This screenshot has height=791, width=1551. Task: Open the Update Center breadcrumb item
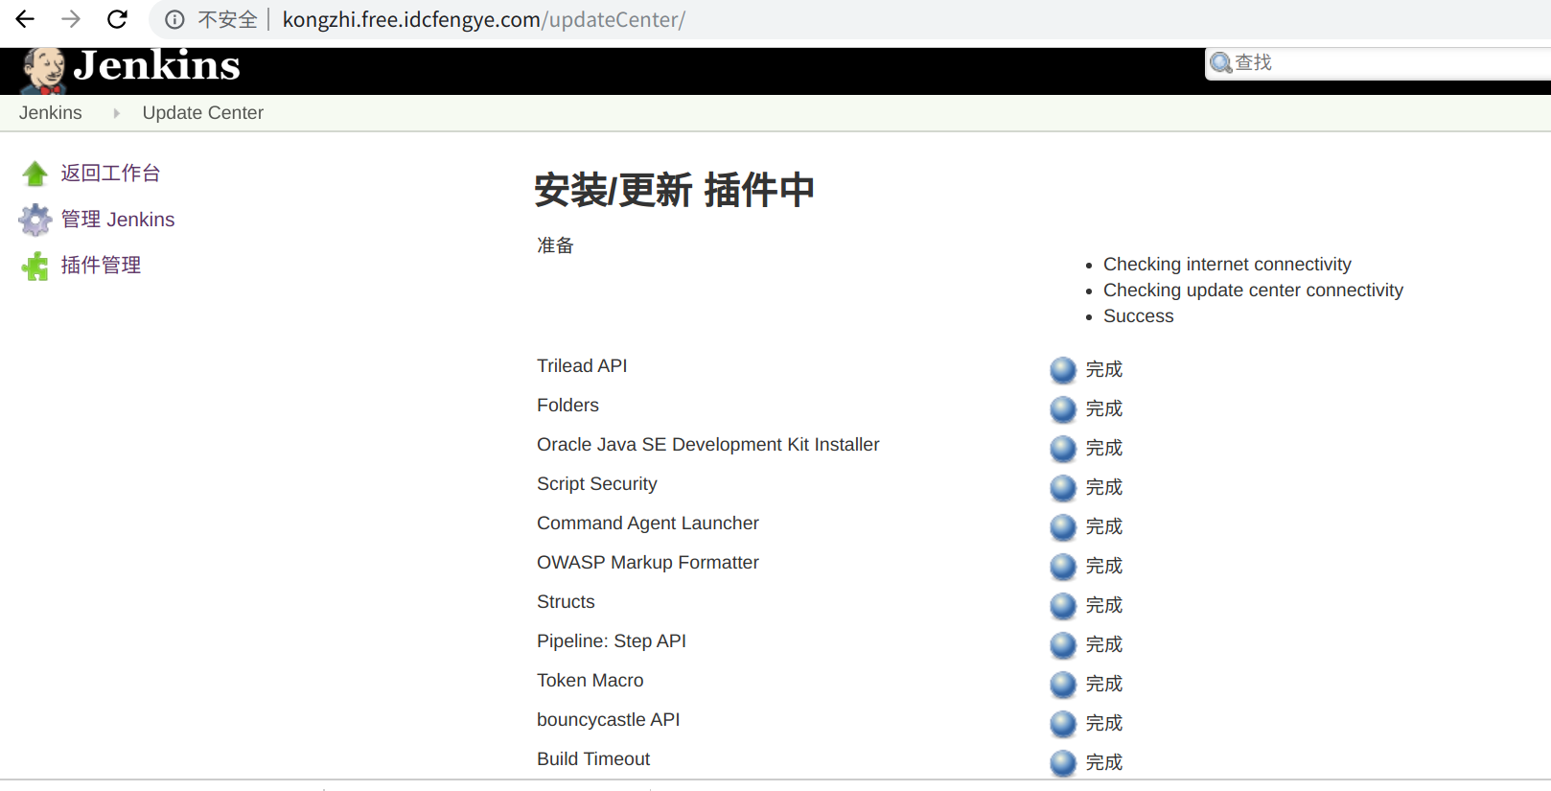202,113
